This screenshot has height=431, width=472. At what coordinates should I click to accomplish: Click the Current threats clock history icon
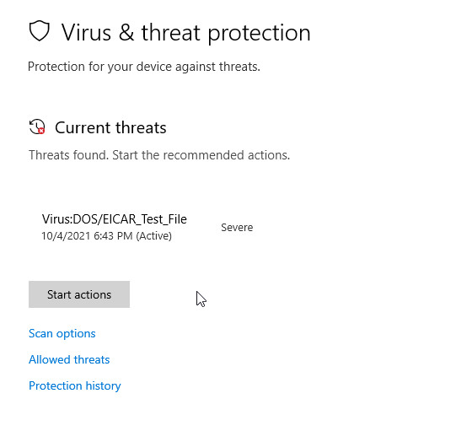click(37, 127)
